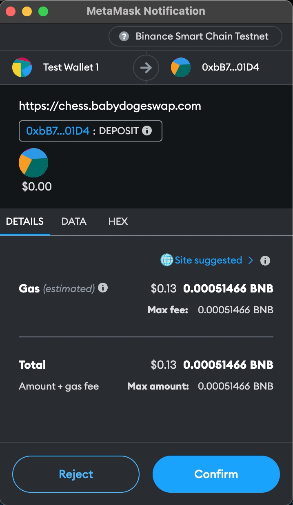Switch to the DETAILS tab
Viewport: 293px width, 505px height.
25,221
